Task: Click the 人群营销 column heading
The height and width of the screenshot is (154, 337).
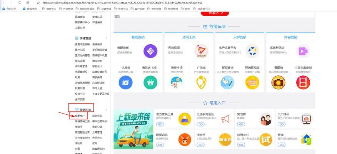Action: pos(240,37)
